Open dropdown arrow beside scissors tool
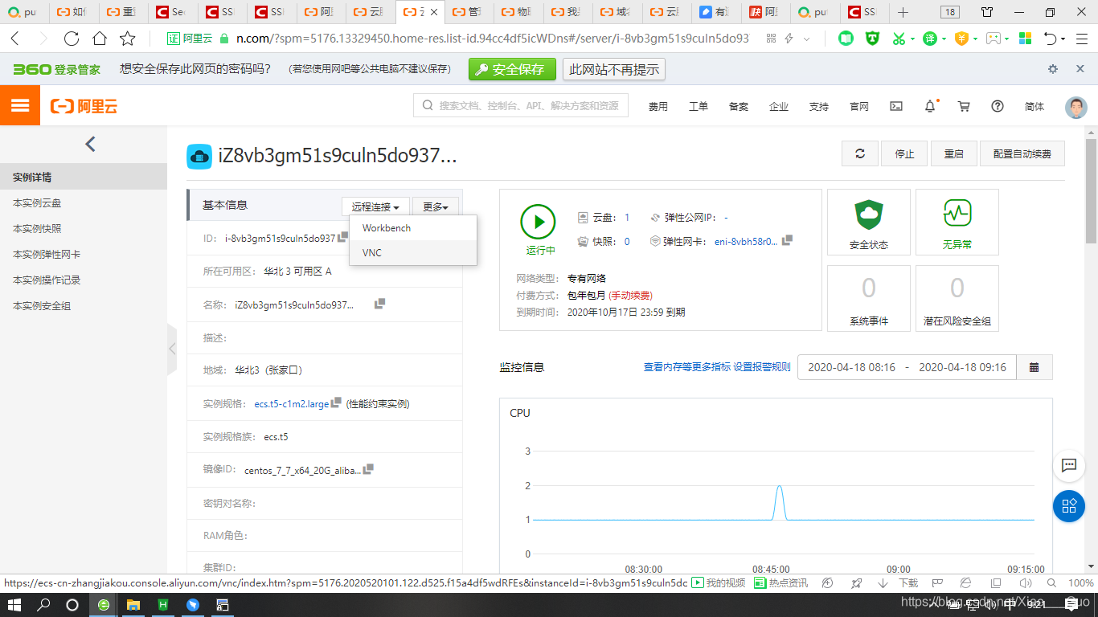Image resolution: width=1098 pixels, height=617 pixels. (x=912, y=39)
